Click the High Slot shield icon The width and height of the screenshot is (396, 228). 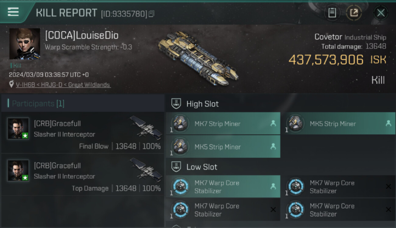(x=176, y=104)
